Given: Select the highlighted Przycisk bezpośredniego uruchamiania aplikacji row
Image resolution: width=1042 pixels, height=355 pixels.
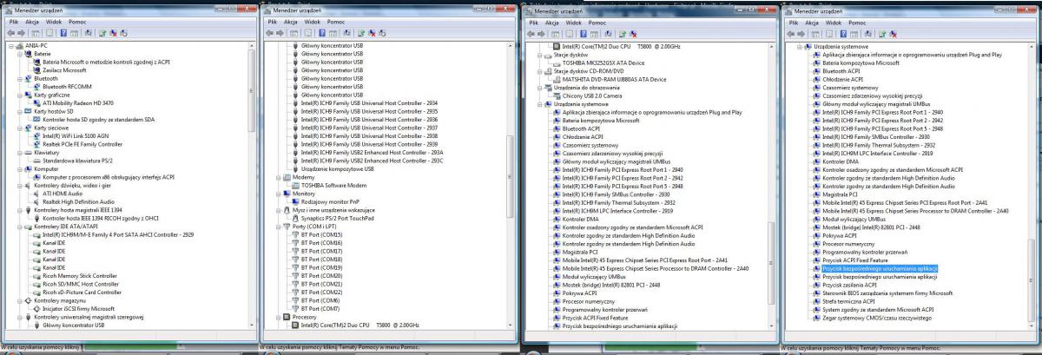Looking at the screenshot, I should (879, 268).
